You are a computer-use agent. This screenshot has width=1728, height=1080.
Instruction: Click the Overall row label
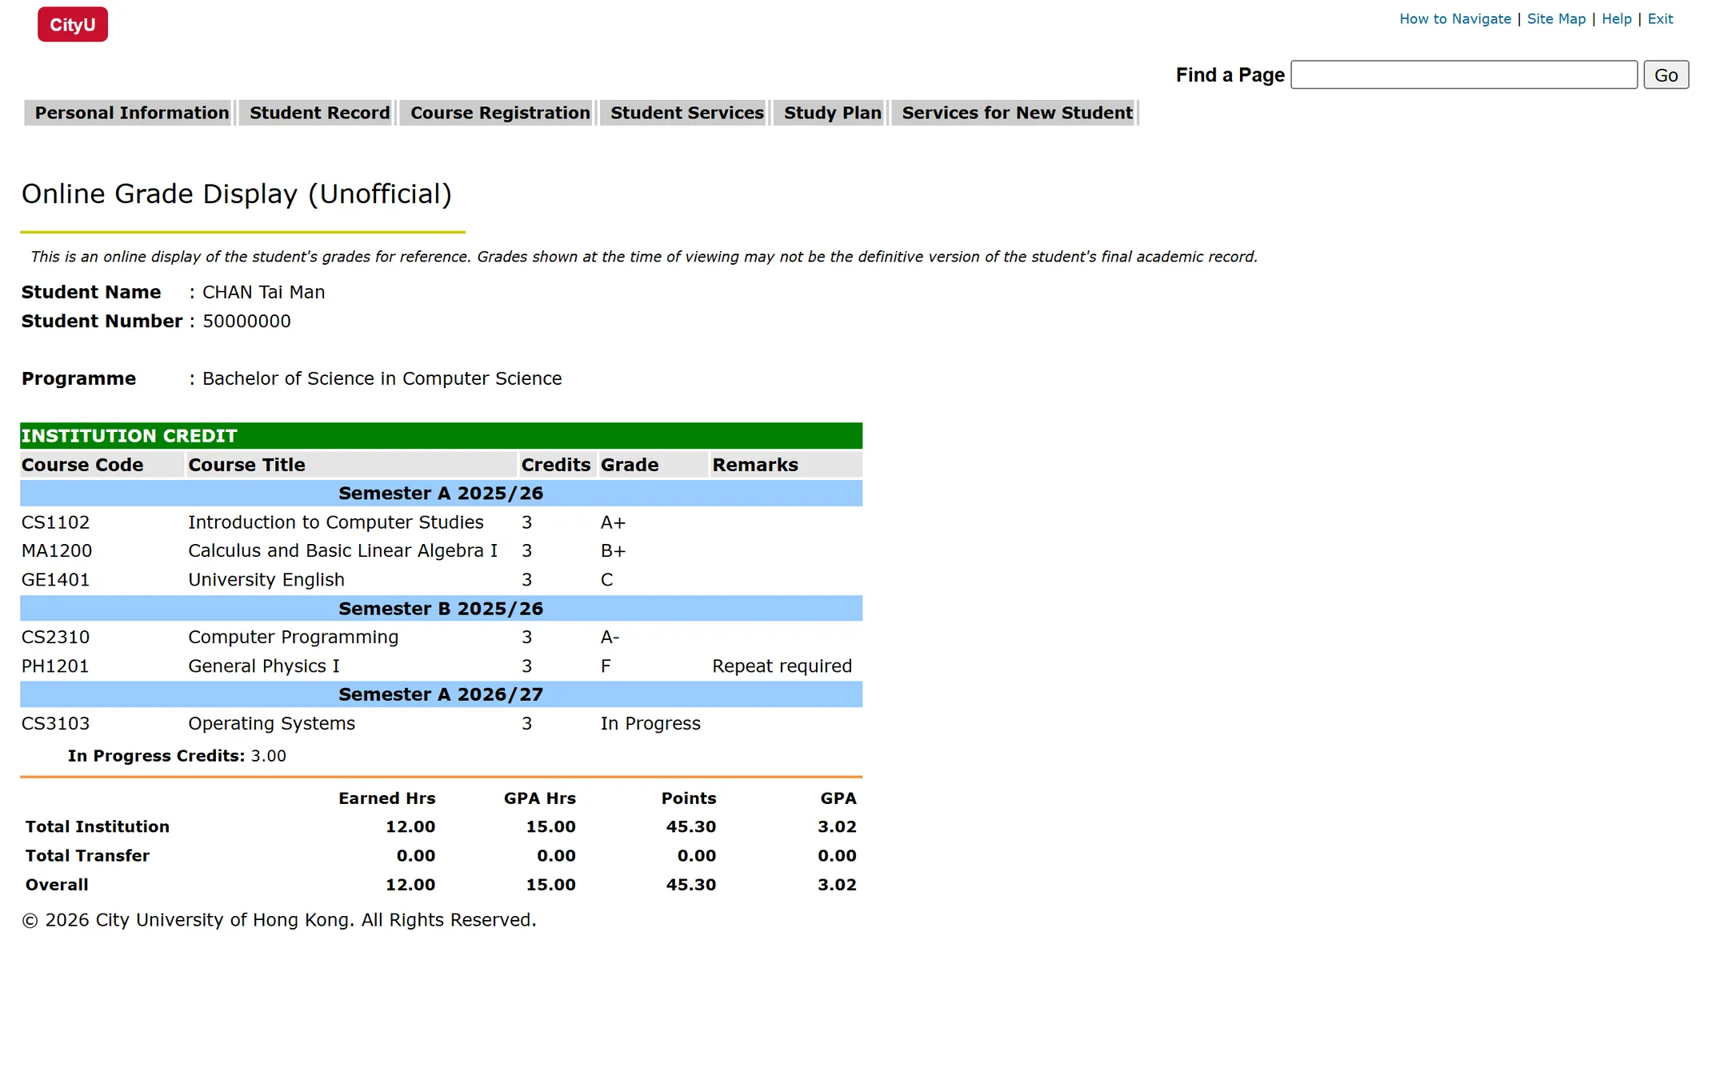pos(57,885)
